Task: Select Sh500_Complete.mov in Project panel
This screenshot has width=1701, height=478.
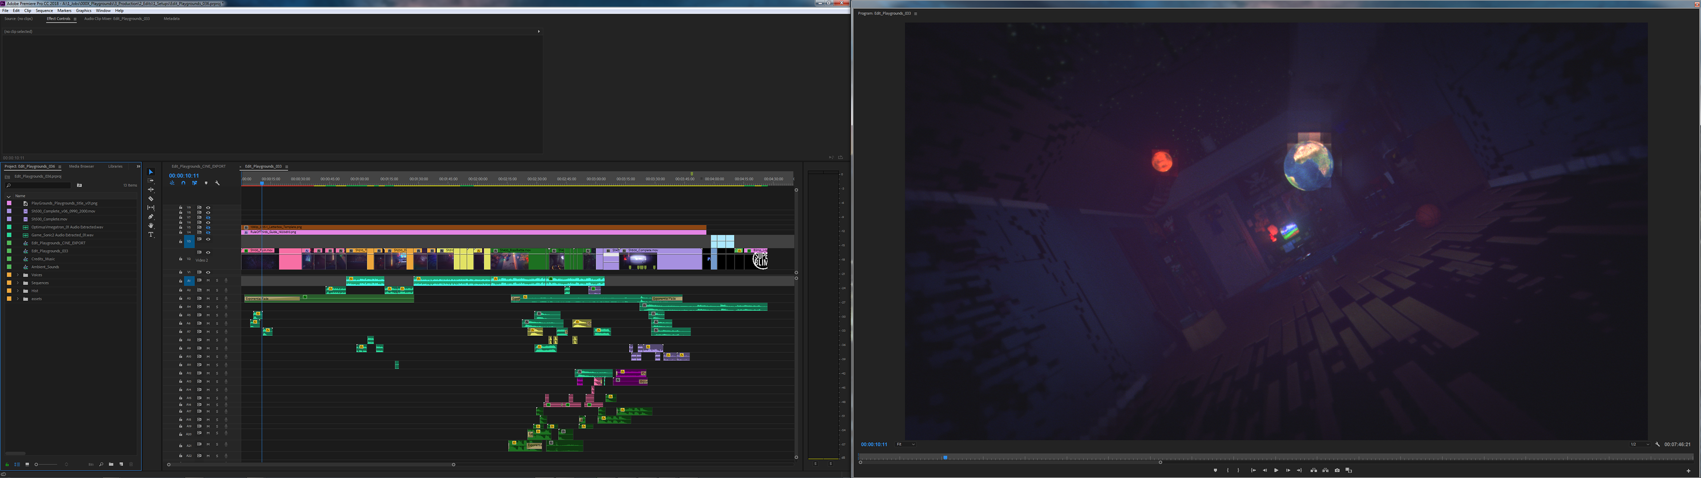Action: coord(50,219)
